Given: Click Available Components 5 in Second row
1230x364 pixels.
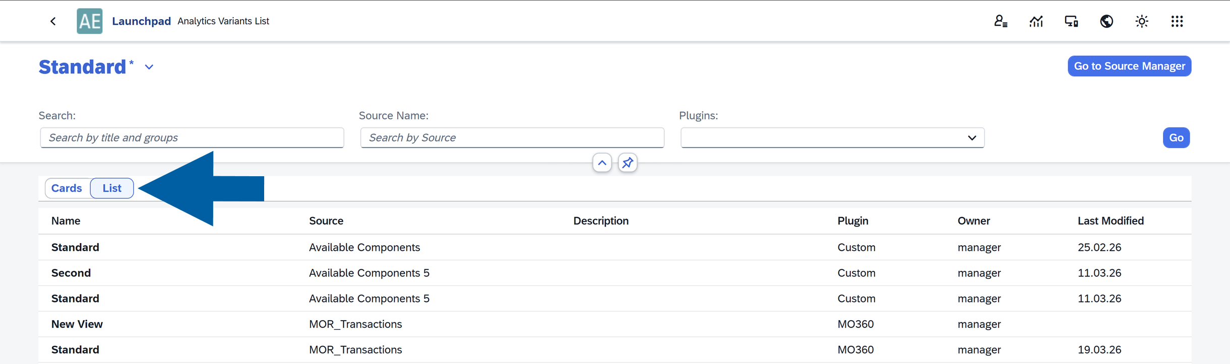Looking at the screenshot, I should coord(369,273).
